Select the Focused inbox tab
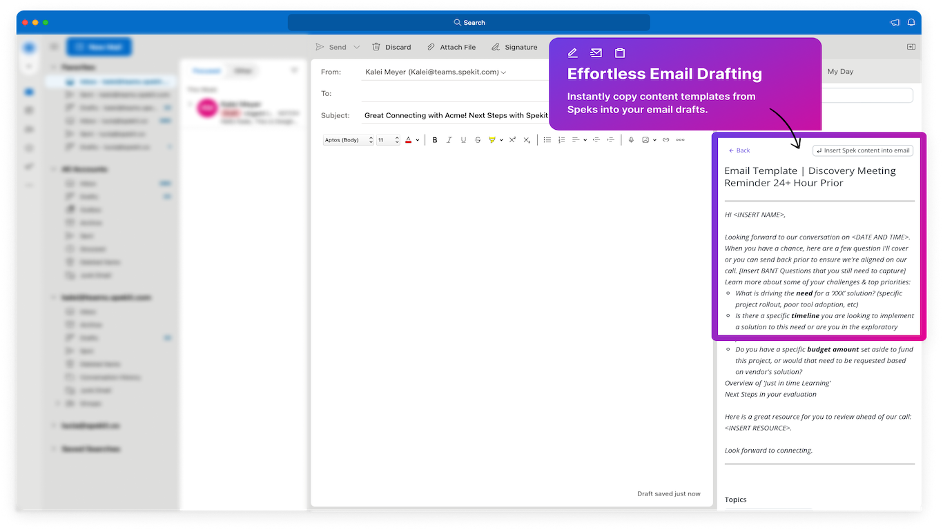This screenshot has height=530, width=943. (x=206, y=70)
